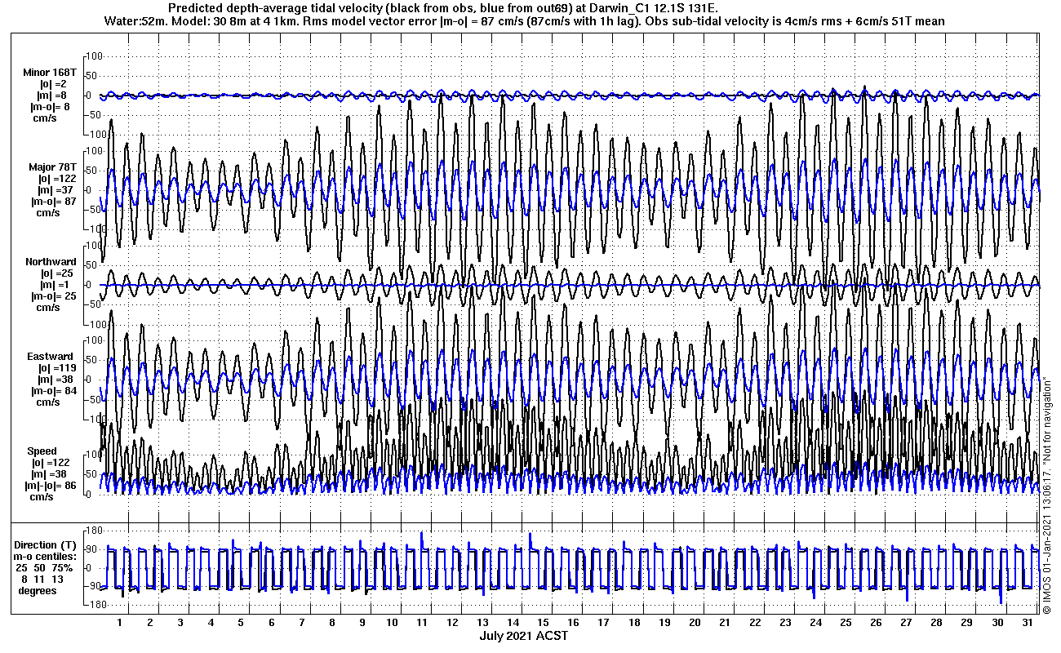Screen dimensions: 1061x653
Task: Click the '|m| =1' value in Northward panel
Action: [x=54, y=285]
